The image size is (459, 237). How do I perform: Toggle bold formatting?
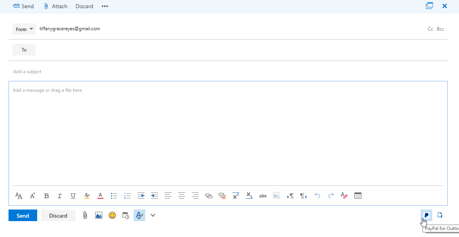tap(46, 196)
